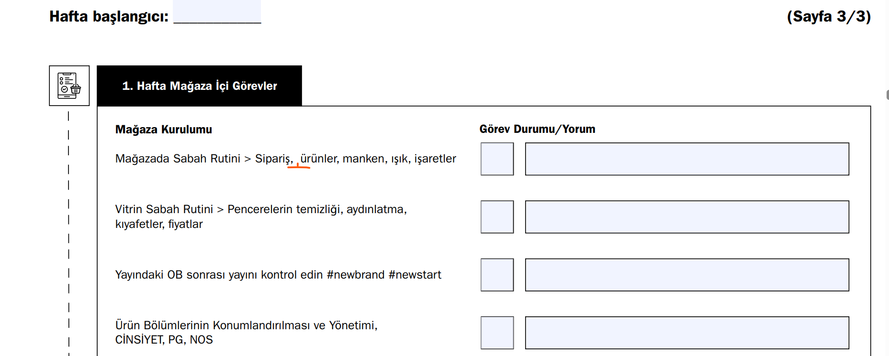Fill in the Hafta başlangıcı date field
This screenshot has width=889, height=356.
[217, 11]
